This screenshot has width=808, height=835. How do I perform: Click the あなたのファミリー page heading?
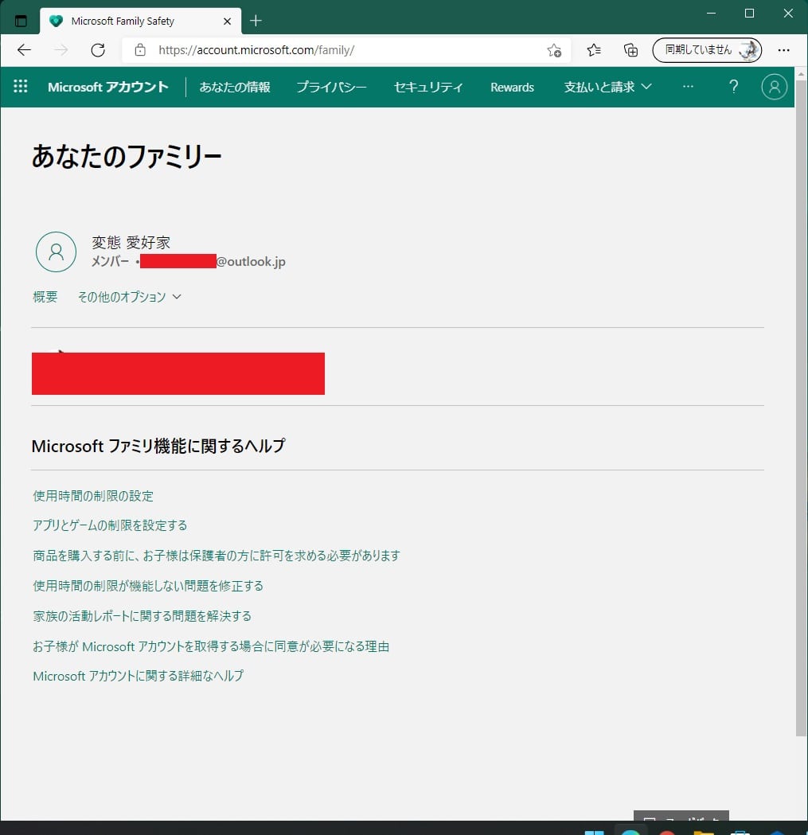coord(127,157)
